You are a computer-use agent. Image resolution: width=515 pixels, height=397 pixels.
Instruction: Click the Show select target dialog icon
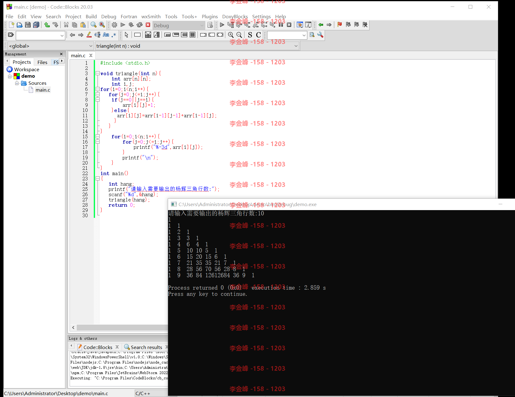(x=210, y=25)
